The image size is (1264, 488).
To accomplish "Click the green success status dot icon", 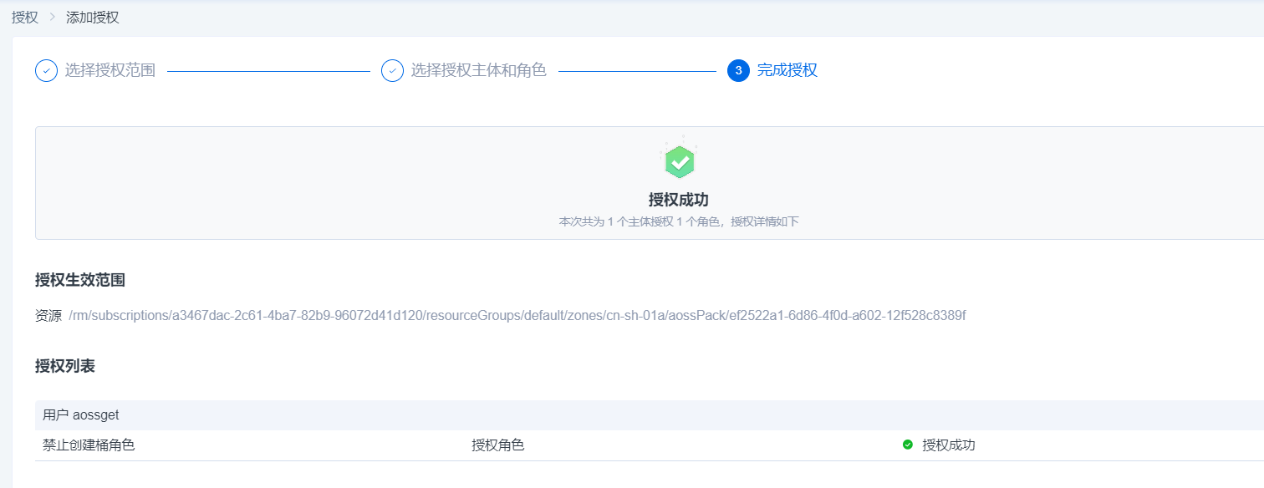I will click(x=908, y=445).
